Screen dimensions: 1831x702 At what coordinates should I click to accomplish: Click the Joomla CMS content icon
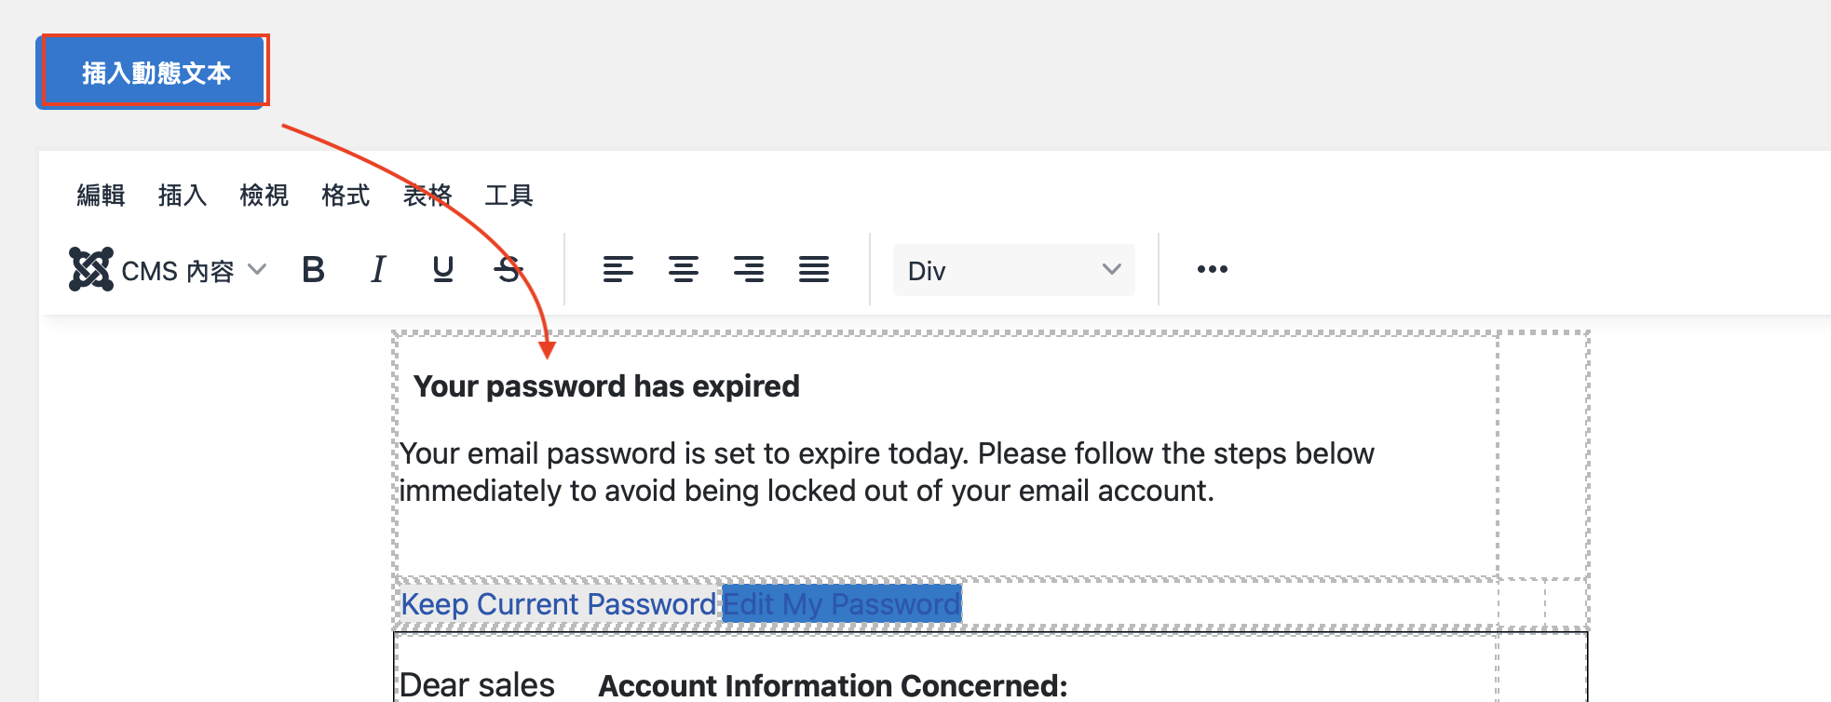(x=91, y=270)
